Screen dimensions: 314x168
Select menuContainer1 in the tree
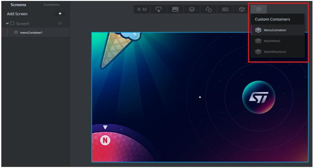click(x=31, y=32)
